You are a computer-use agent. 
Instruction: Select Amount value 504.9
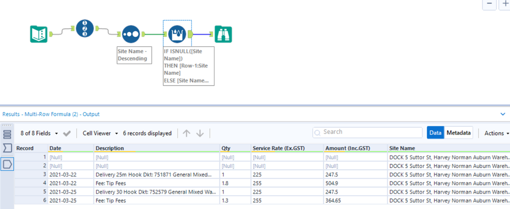tap(355, 183)
